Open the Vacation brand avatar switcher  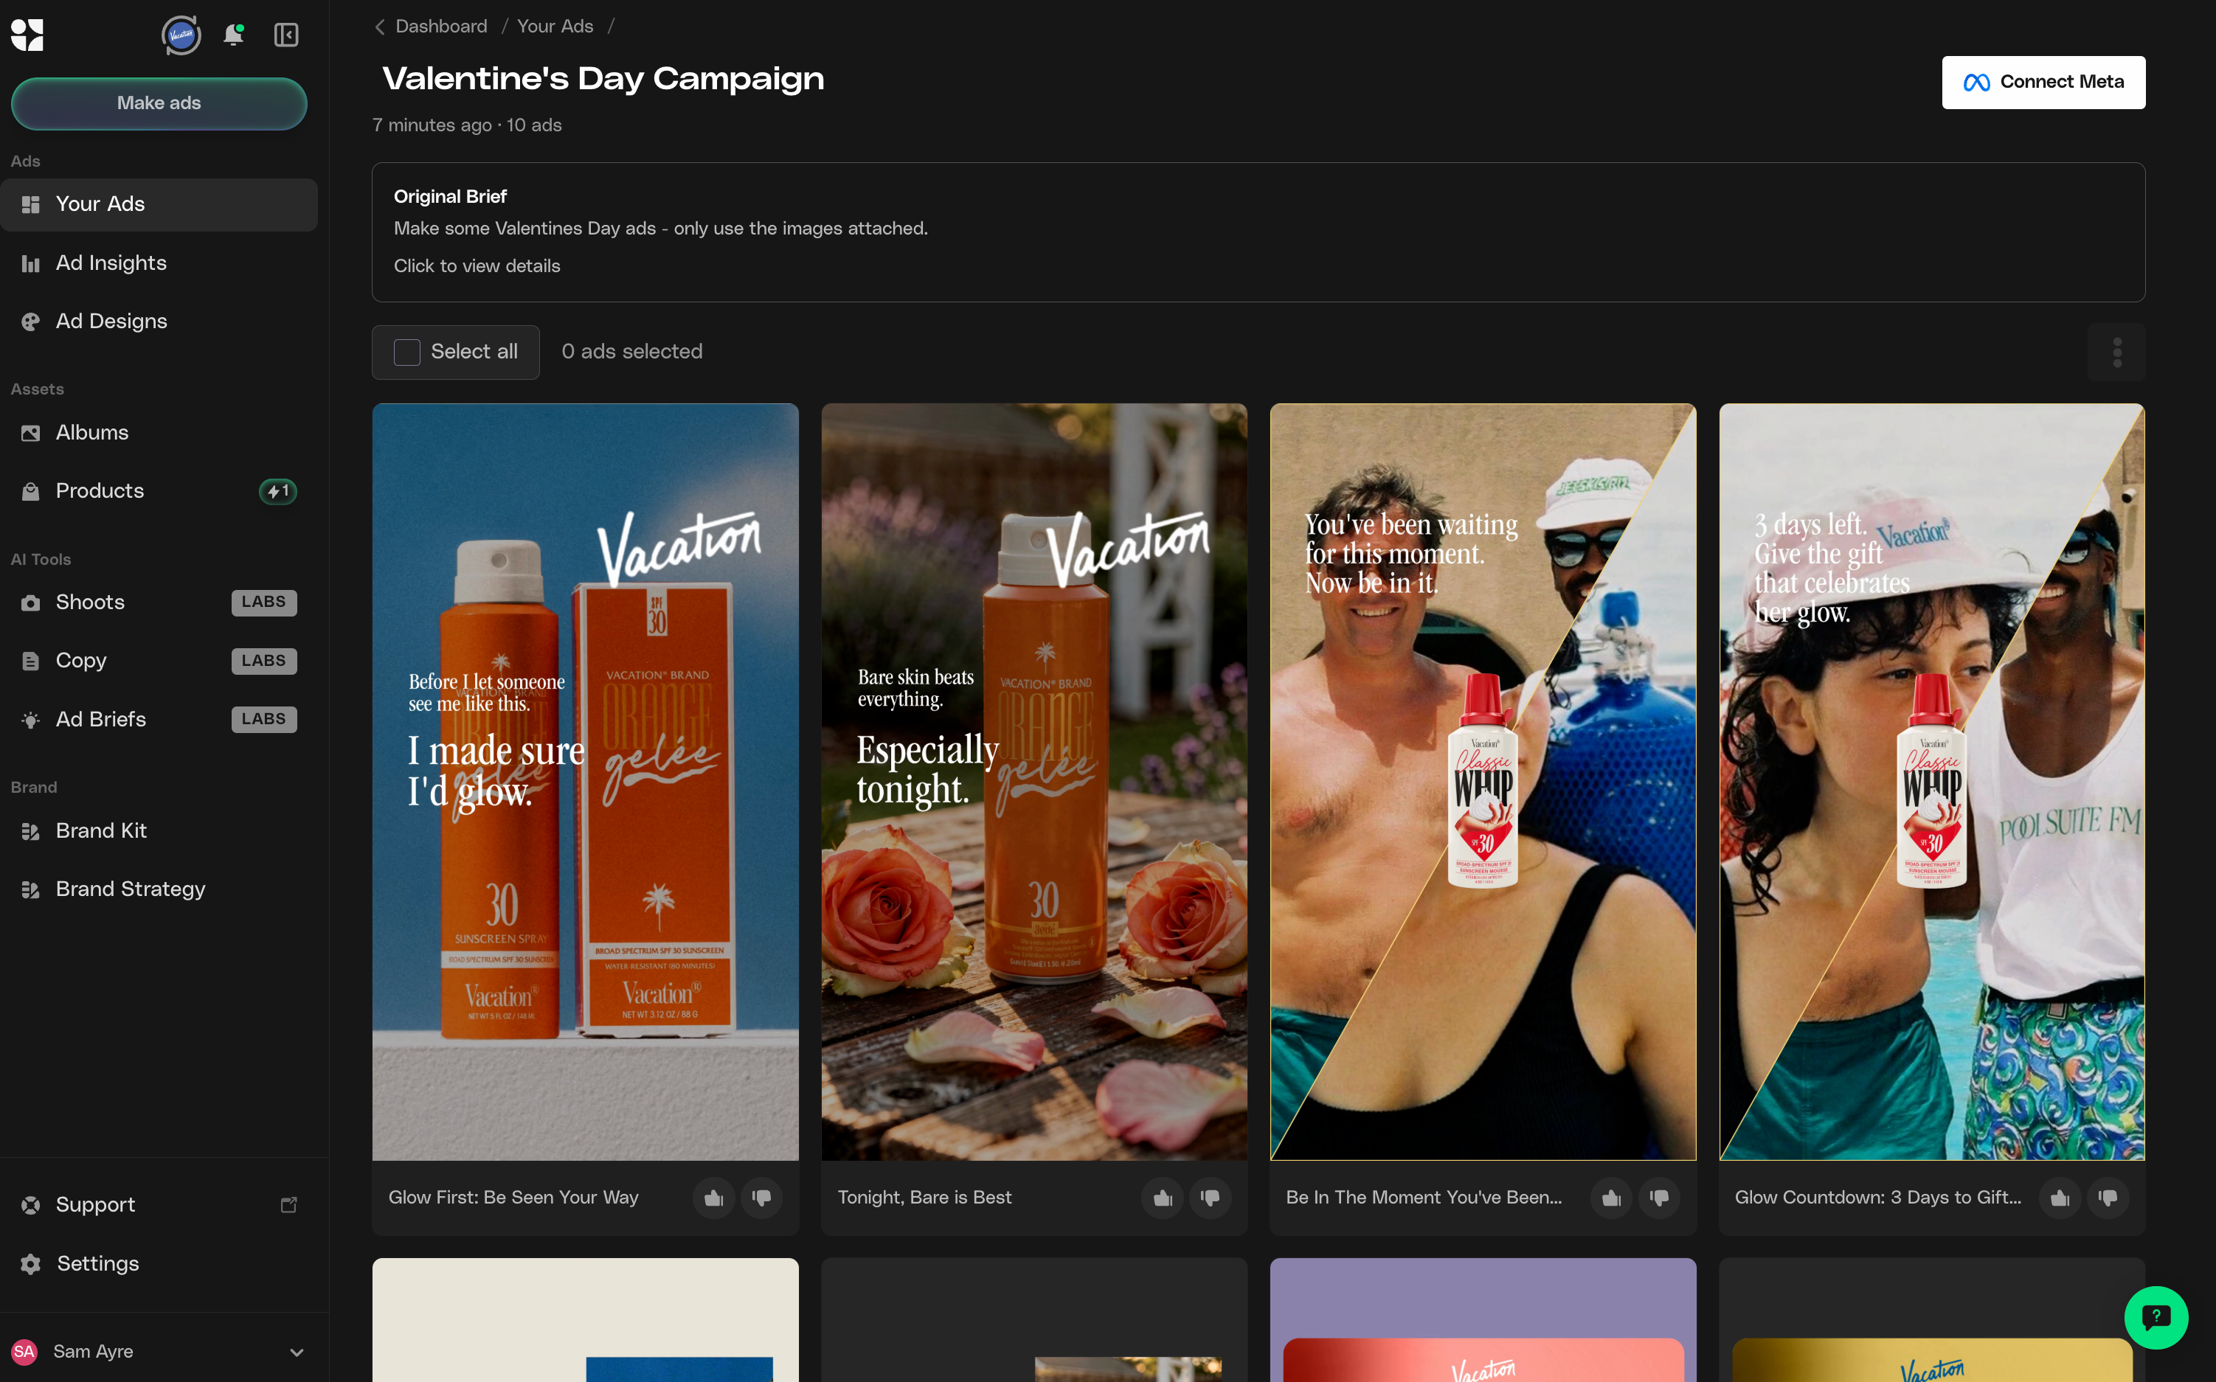click(x=181, y=35)
